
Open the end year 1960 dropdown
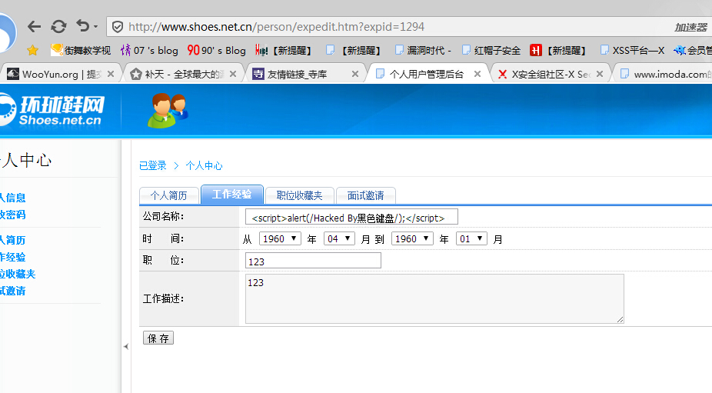(x=412, y=239)
